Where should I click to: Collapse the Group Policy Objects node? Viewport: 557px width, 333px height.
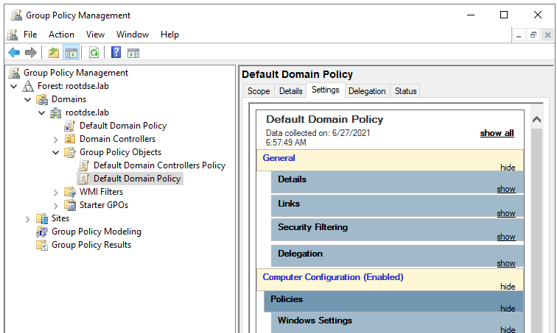click(56, 153)
